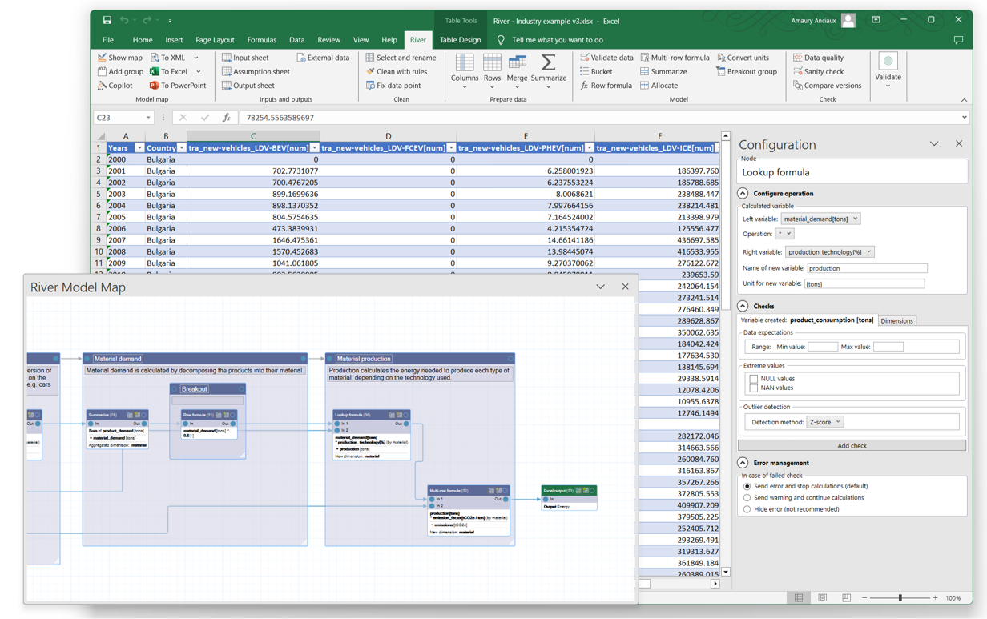This screenshot has width=987, height=619.
Task: Click the Data quality check
Action: pos(817,58)
